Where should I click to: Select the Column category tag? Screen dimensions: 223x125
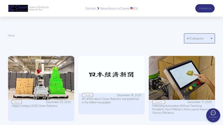tap(159, 102)
